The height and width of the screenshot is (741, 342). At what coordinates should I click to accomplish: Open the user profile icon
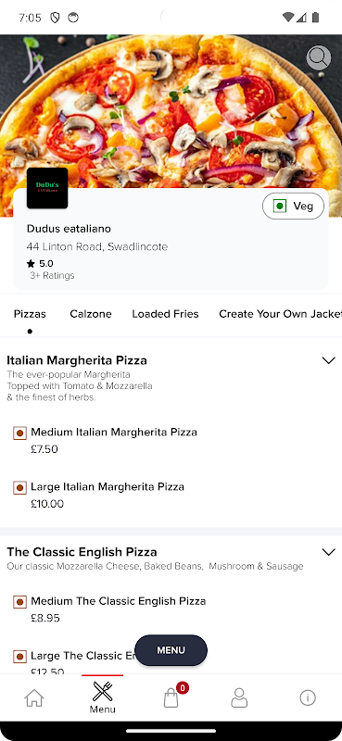click(239, 697)
